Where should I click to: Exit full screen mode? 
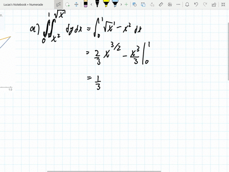[x=223, y=4]
